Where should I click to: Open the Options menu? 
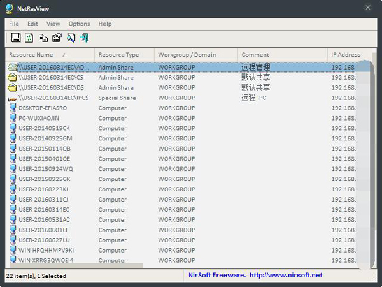pyautogui.click(x=79, y=24)
